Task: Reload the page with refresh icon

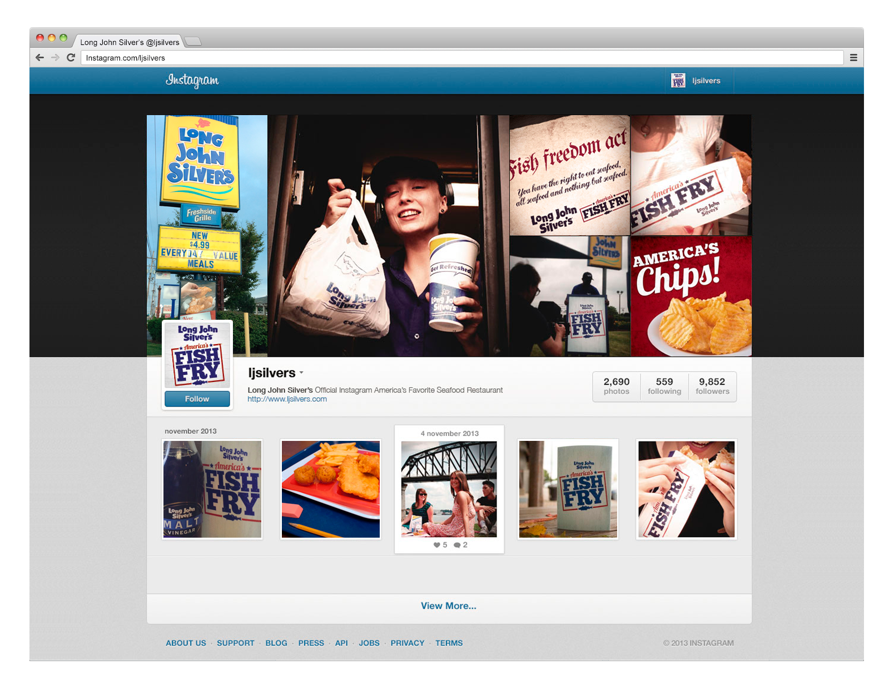Action: coord(71,57)
